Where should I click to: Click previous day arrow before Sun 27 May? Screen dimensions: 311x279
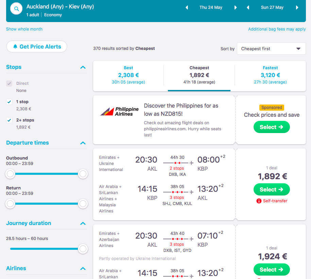[x=248, y=7]
